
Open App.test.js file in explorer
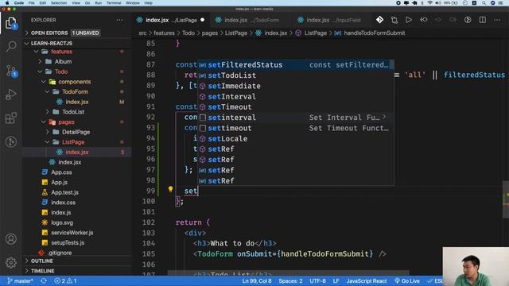[64, 192]
